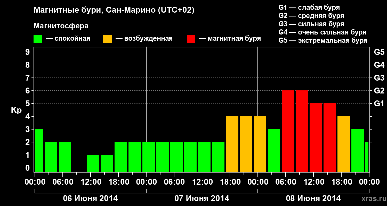Viewport: 387px width, 206px height.
Task: Click the red 'магнитная буря' legend swatch
Action: tap(191, 39)
